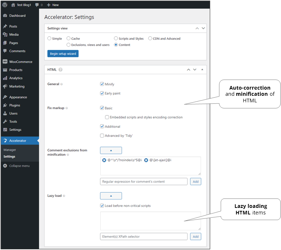Select the Simple settings view
The width and height of the screenshot is (281, 250).
point(49,38)
